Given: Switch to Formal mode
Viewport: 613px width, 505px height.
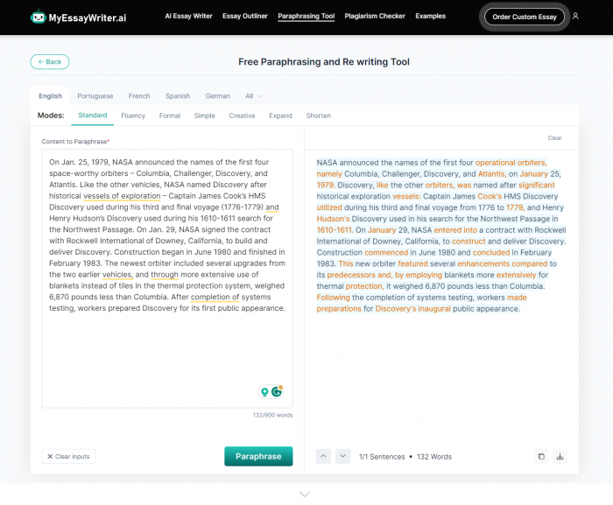Looking at the screenshot, I should 170,116.
